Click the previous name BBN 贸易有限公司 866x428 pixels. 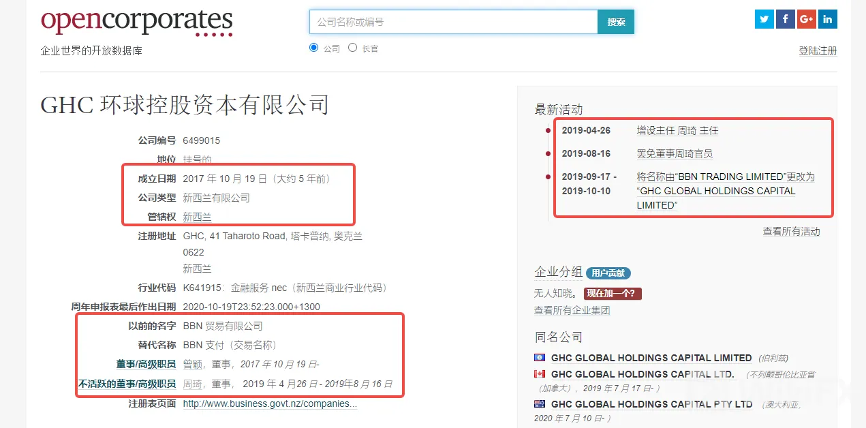(x=223, y=326)
